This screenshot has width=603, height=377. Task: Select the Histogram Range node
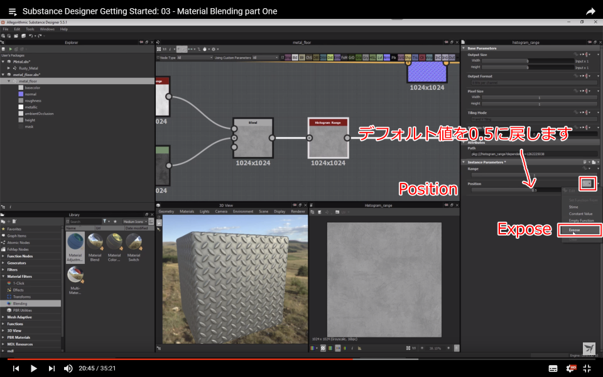coord(328,138)
